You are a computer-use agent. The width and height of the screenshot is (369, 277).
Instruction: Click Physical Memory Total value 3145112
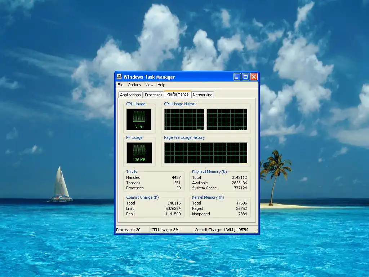click(x=239, y=177)
